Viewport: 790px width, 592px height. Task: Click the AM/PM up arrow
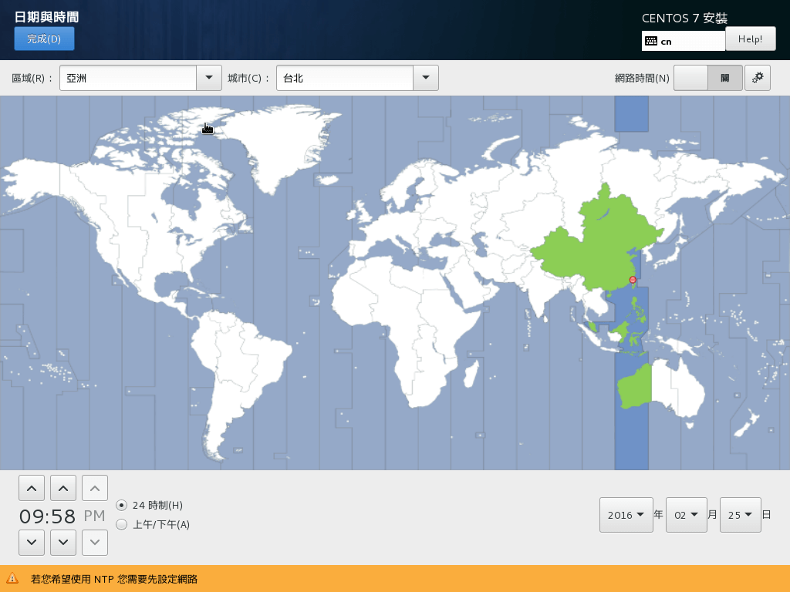click(95, 488)
